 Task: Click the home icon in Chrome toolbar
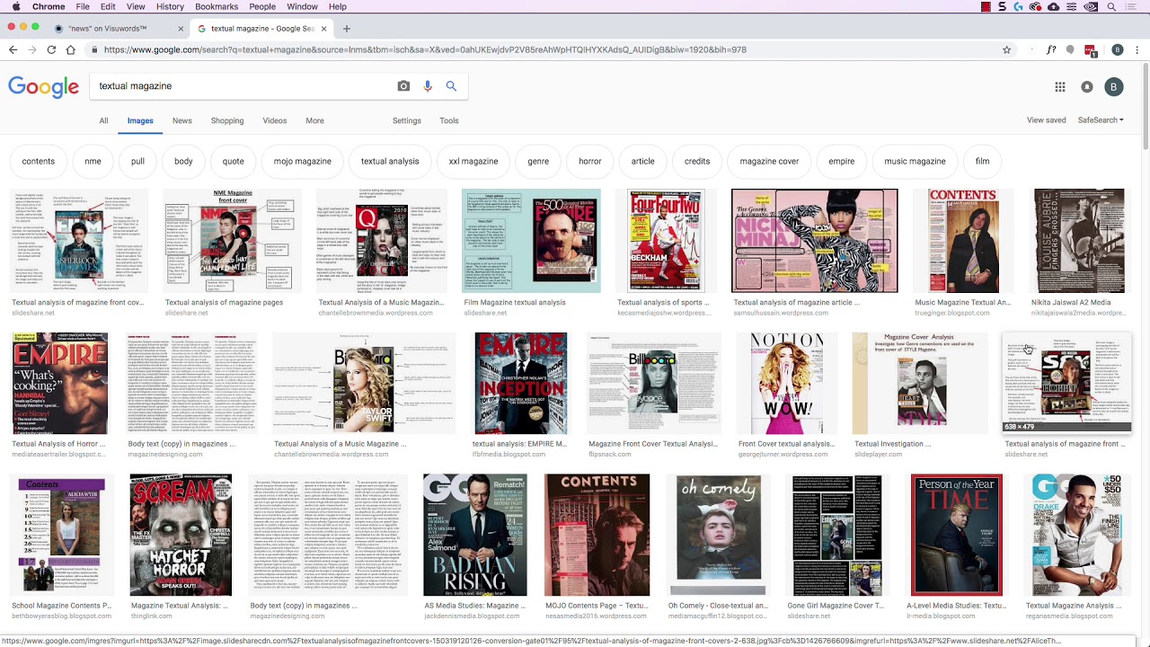(71, 49)
